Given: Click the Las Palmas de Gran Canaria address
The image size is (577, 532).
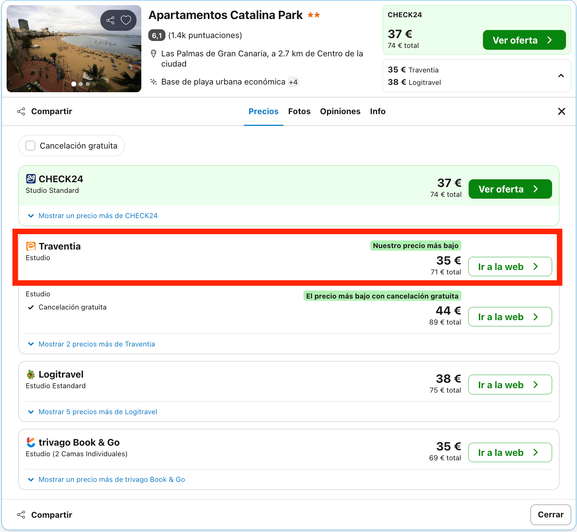Looking at the screenshot, I should tap(262, 59).
